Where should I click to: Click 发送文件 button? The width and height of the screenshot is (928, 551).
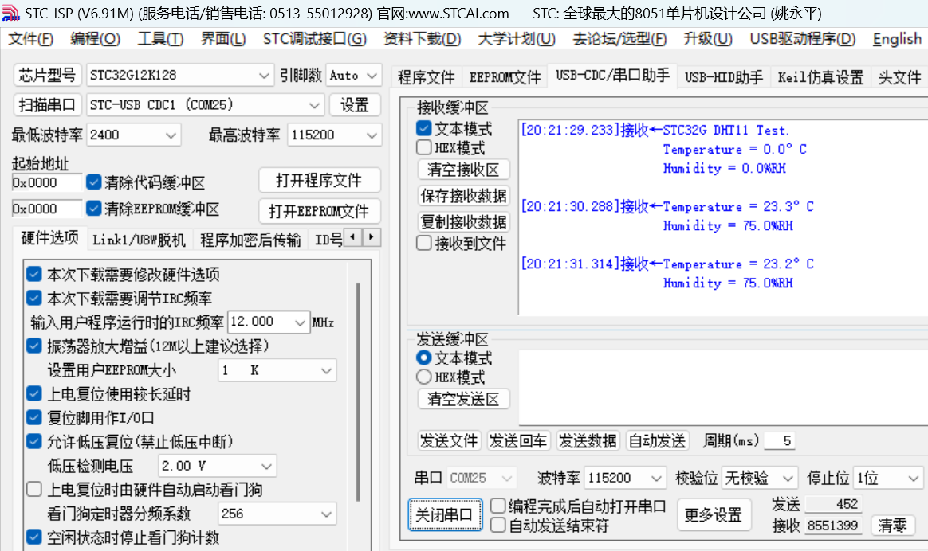(x=449, y=441)
